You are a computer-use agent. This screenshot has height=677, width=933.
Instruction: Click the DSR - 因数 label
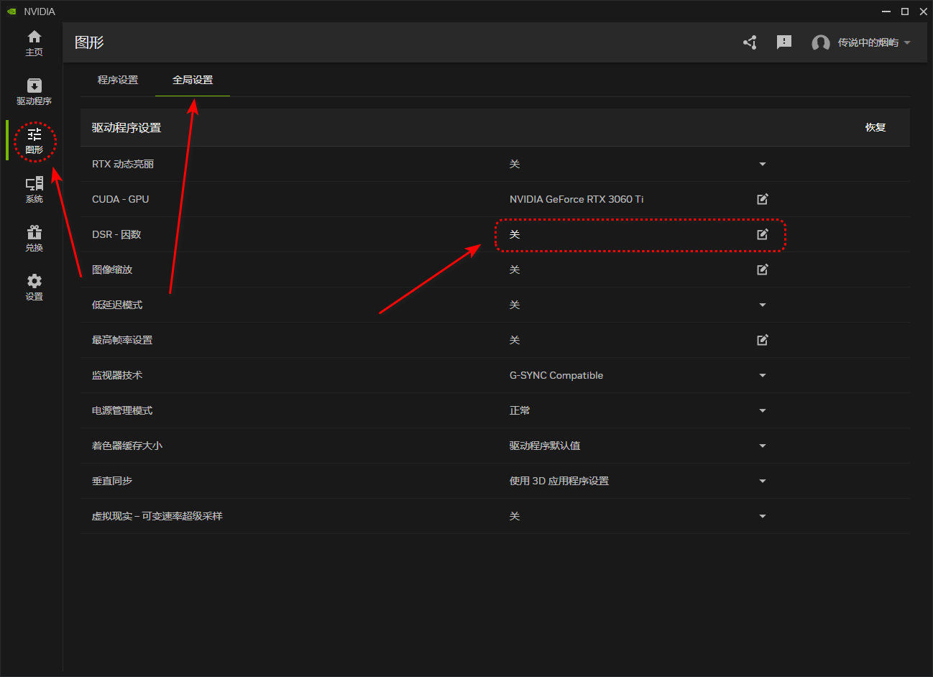pyautogui.click(x=116, y=234)
